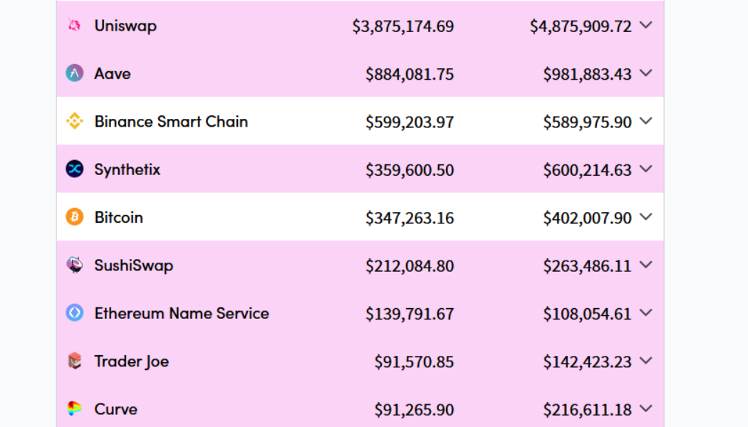
Task: Expand the Bitcoin row chevron
Action: (x=646, y=217)
